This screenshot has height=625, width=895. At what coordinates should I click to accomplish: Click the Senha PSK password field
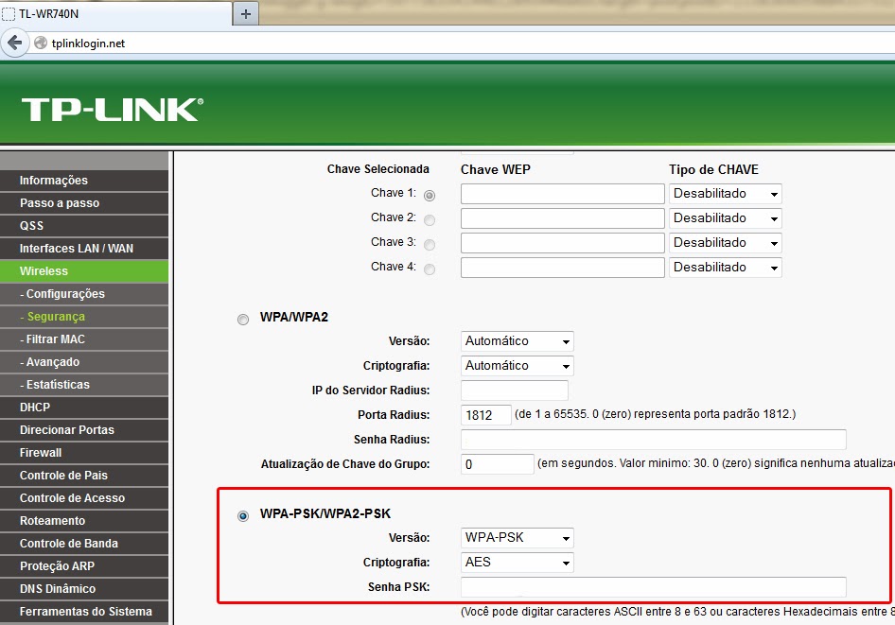pos(654,587)
